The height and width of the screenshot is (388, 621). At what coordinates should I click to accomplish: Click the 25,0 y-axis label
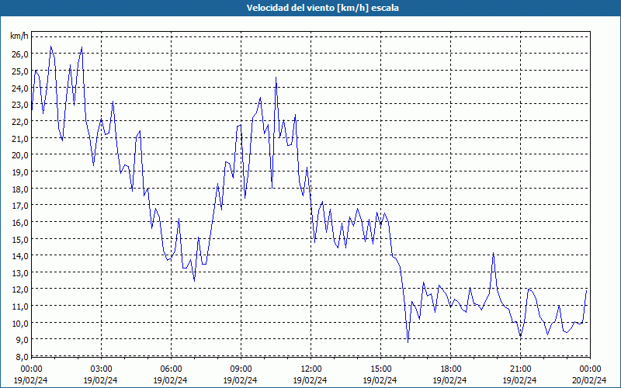click(x=20, y=71)
